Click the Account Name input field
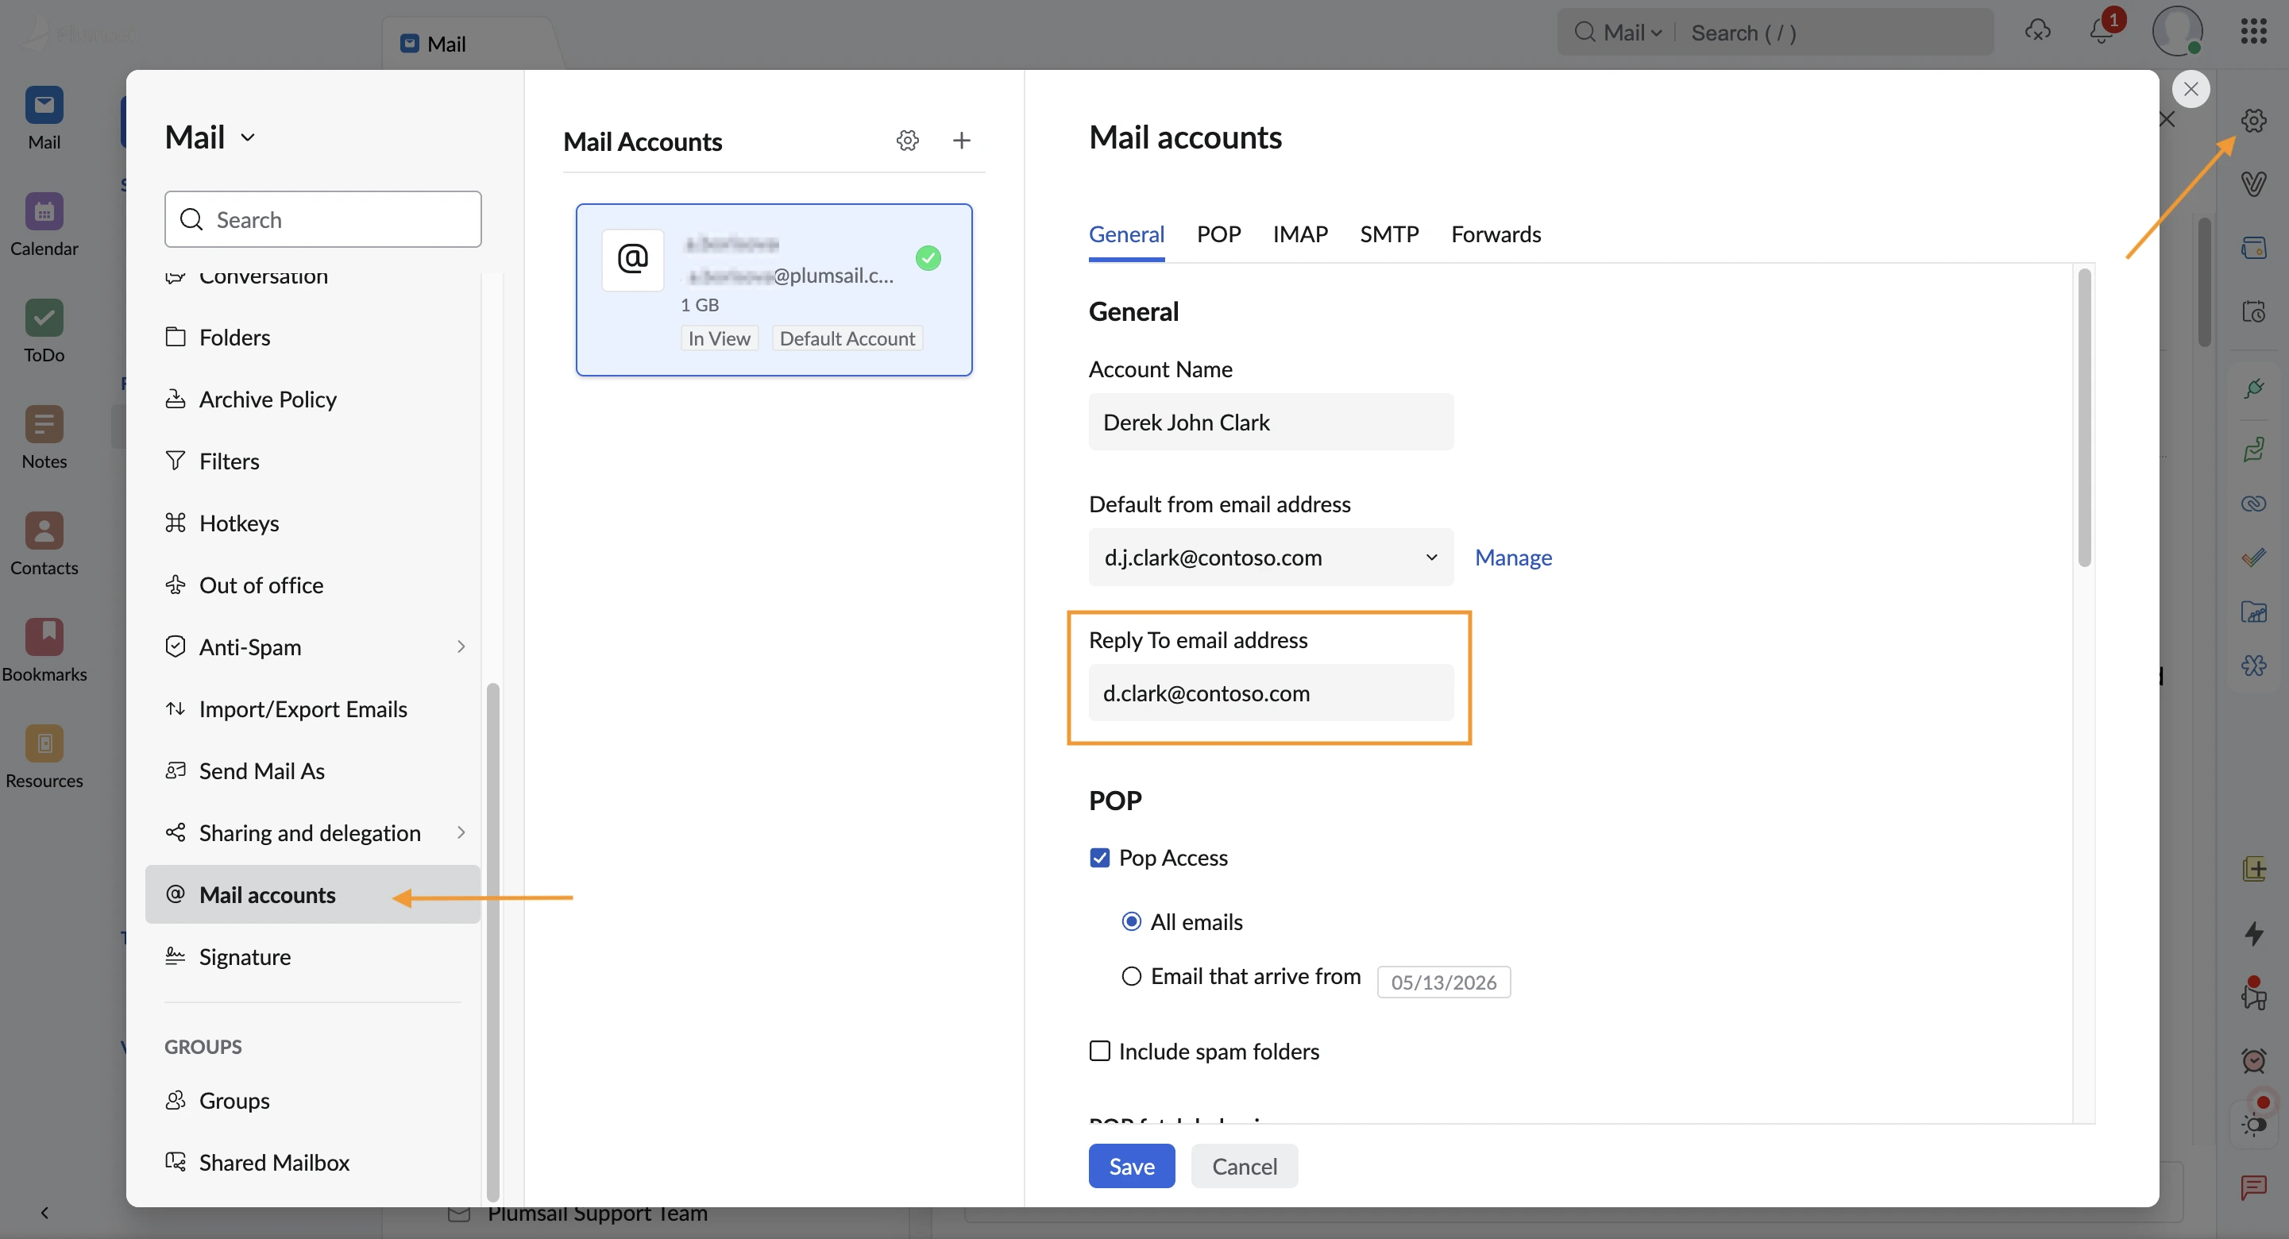Screen dimensions: 2289x1239 click(1271, 423)
